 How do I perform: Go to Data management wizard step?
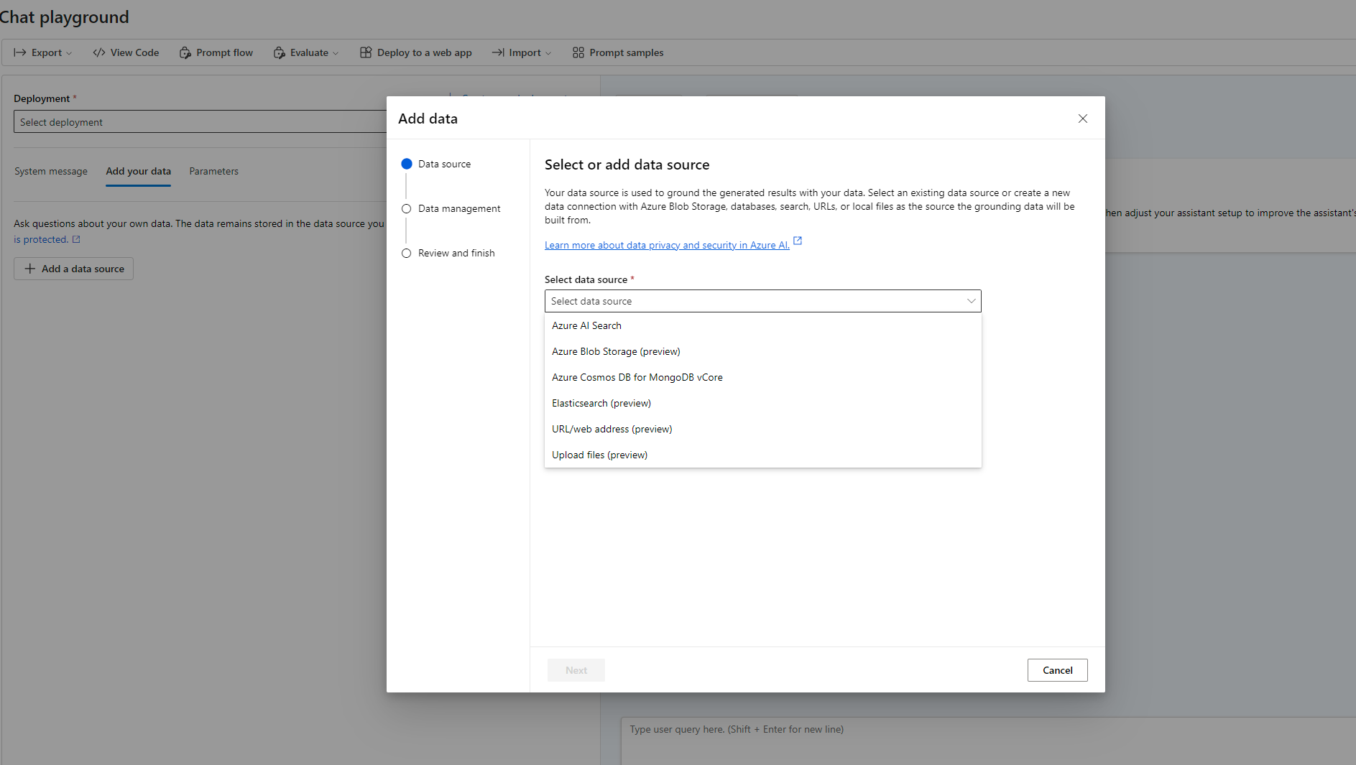tap(451, 208)
